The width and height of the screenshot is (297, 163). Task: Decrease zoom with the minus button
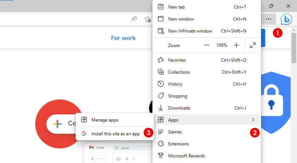point(207,45)
